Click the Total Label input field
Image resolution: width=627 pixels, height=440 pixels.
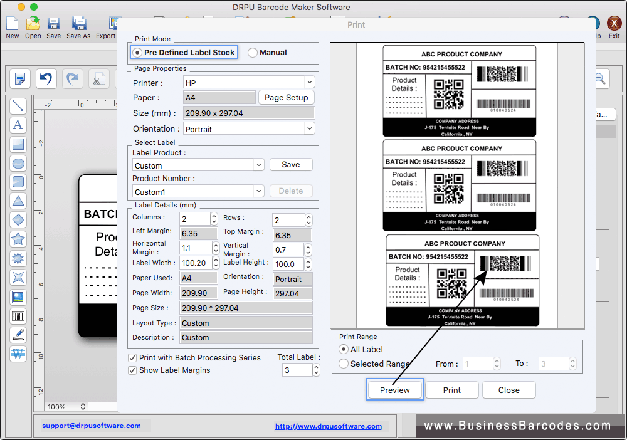coord(297,370)
